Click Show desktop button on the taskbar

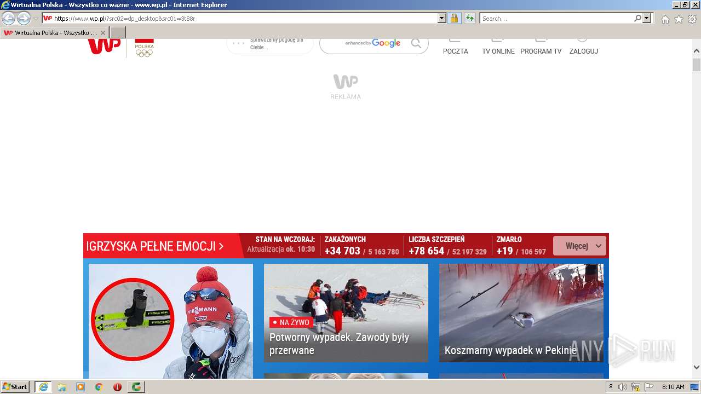(x=694, y=387)
